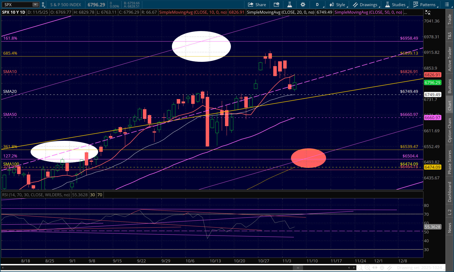Screen dimensions: 454x272
Task: Open the list layout menu icon at top right
Action: 447,5
